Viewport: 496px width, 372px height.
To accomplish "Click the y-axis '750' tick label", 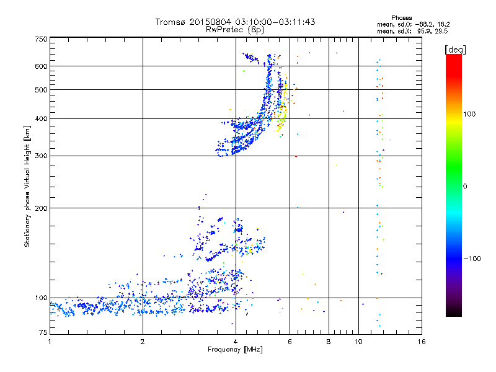I will (x=41, y=39).
